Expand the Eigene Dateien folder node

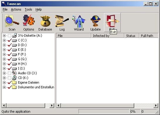pos(4,82)
